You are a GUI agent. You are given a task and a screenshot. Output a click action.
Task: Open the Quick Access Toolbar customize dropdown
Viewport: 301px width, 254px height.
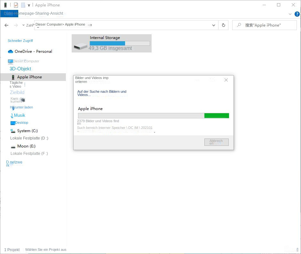click(29, 5)
